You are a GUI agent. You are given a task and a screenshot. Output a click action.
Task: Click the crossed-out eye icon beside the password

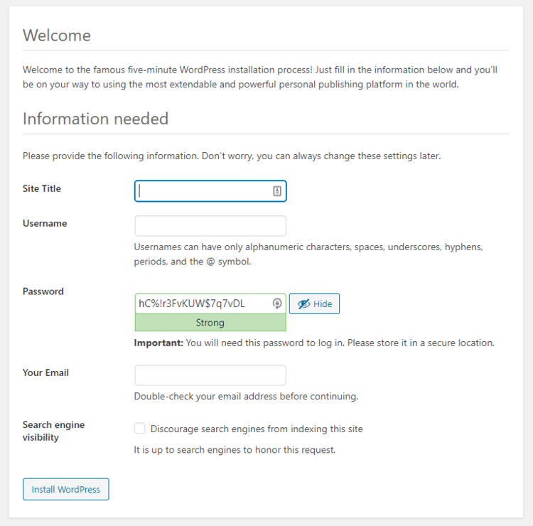point(303,304)
